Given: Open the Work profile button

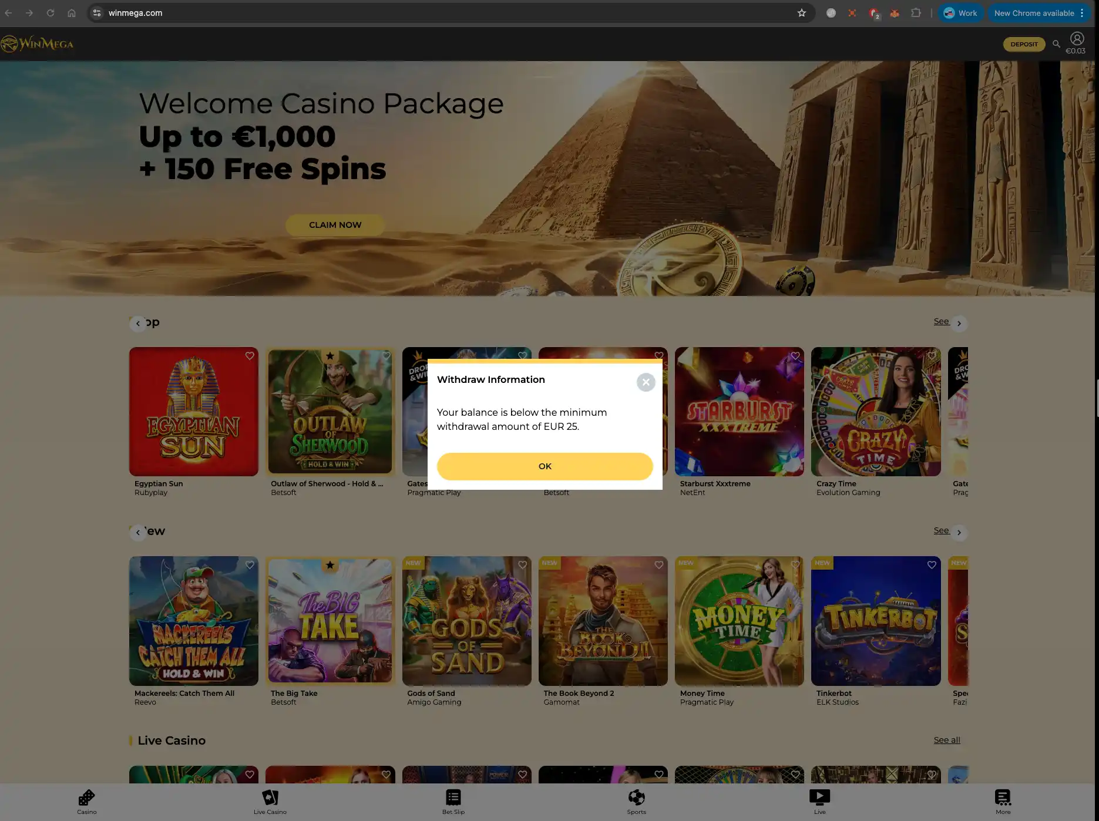Looking at the screenshot, I should click(x=960, y=13).
